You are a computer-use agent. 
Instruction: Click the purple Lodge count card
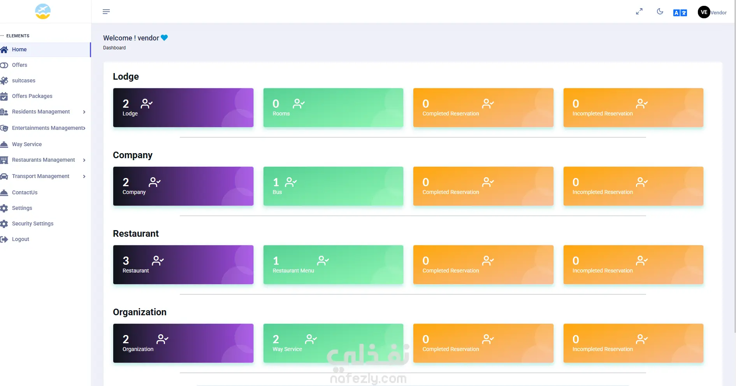183,108
